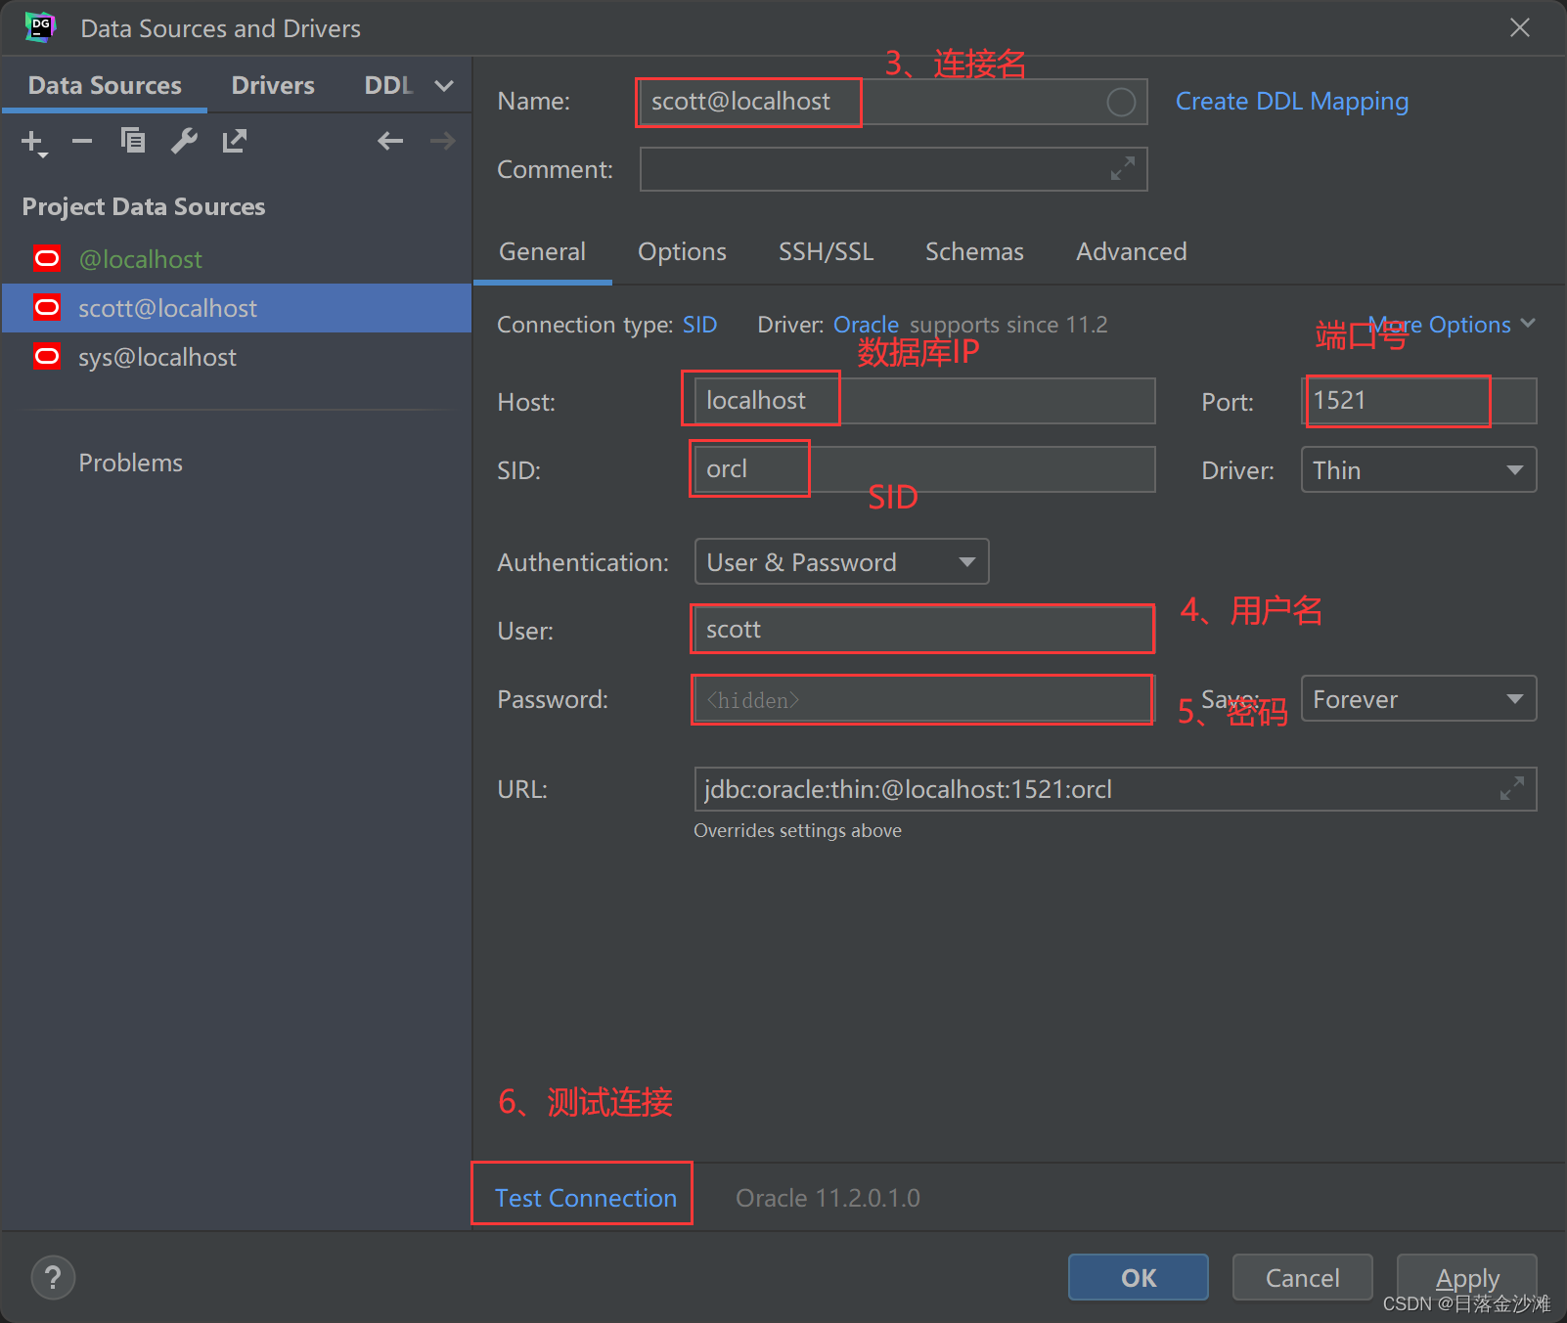Select scott@localhost data source
Viewport: 1567px width, 1323px height.
237,308
